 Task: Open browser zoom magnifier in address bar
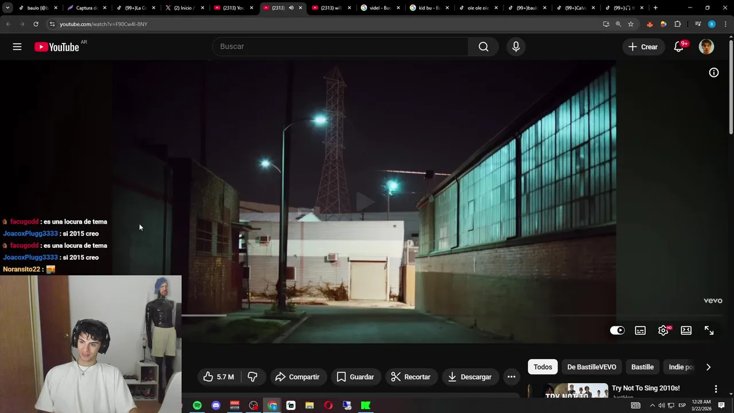(x=618, y=24)
